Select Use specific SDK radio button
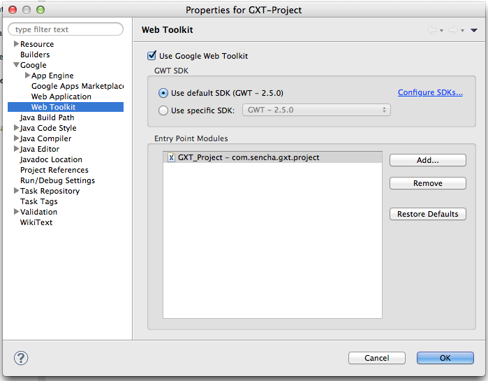The image size is (488, 381). click(x=163, y=110)
